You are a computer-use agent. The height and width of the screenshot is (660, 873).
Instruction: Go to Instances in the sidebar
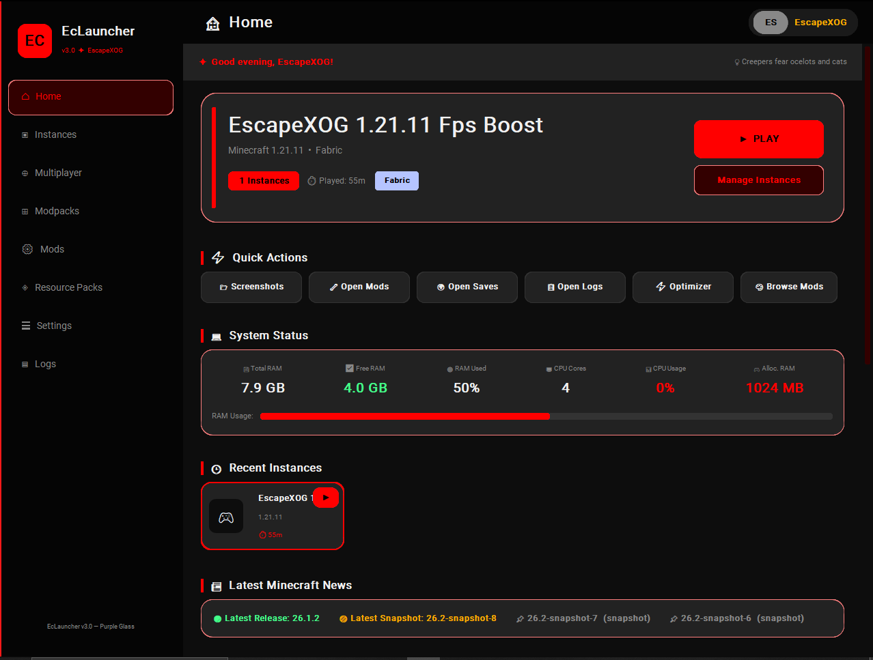91,135
